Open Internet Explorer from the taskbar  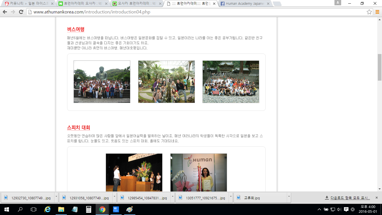click(x=48, y=209)
